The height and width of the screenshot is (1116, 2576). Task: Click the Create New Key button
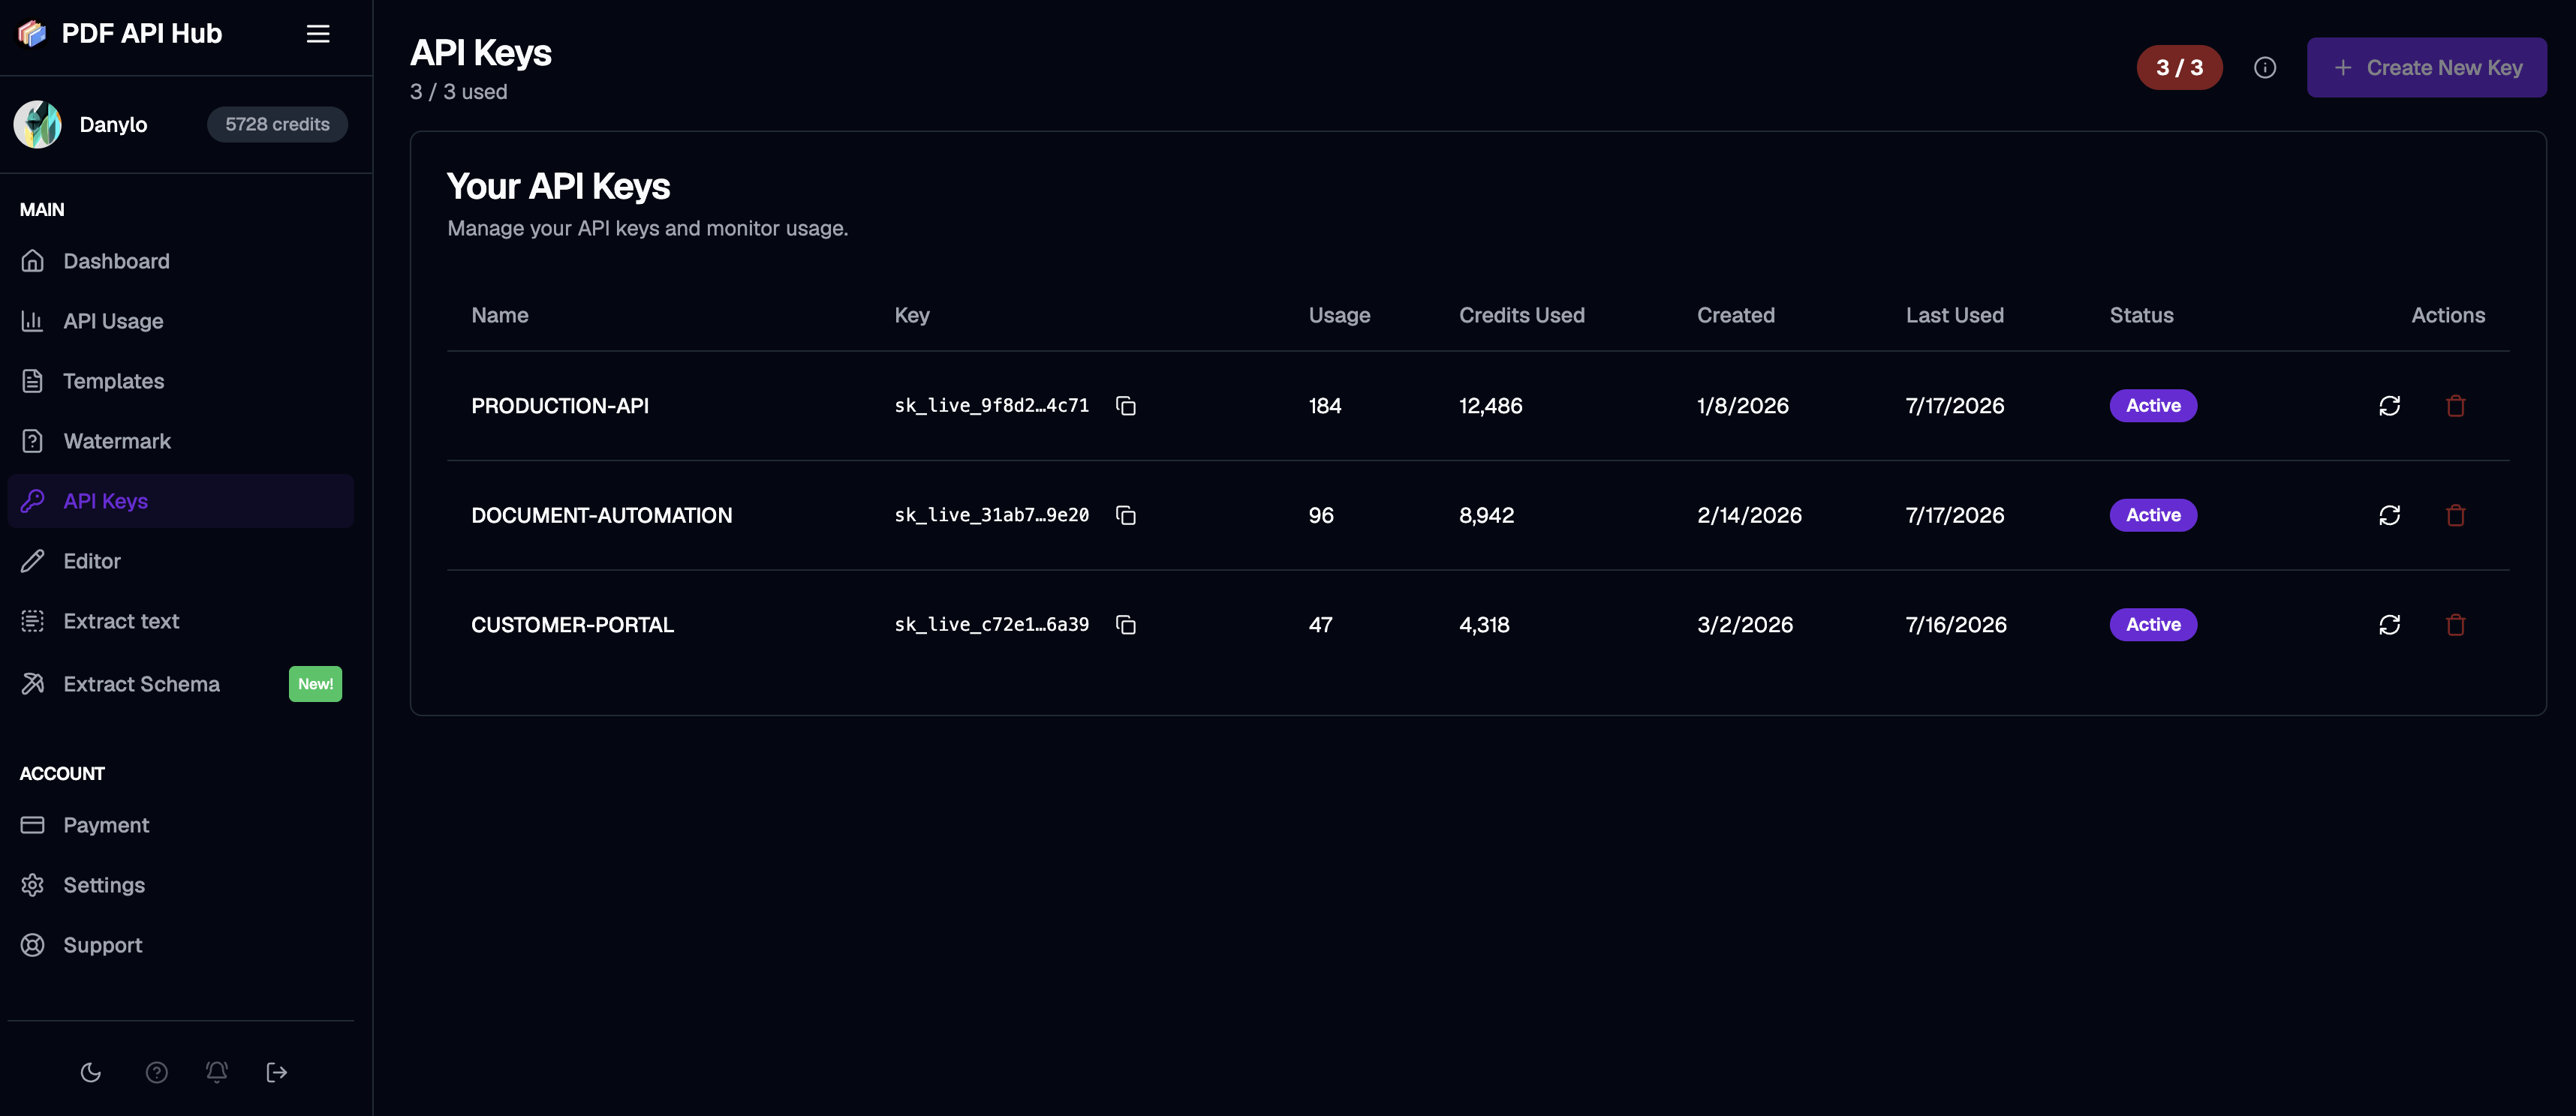point(2426,67)
